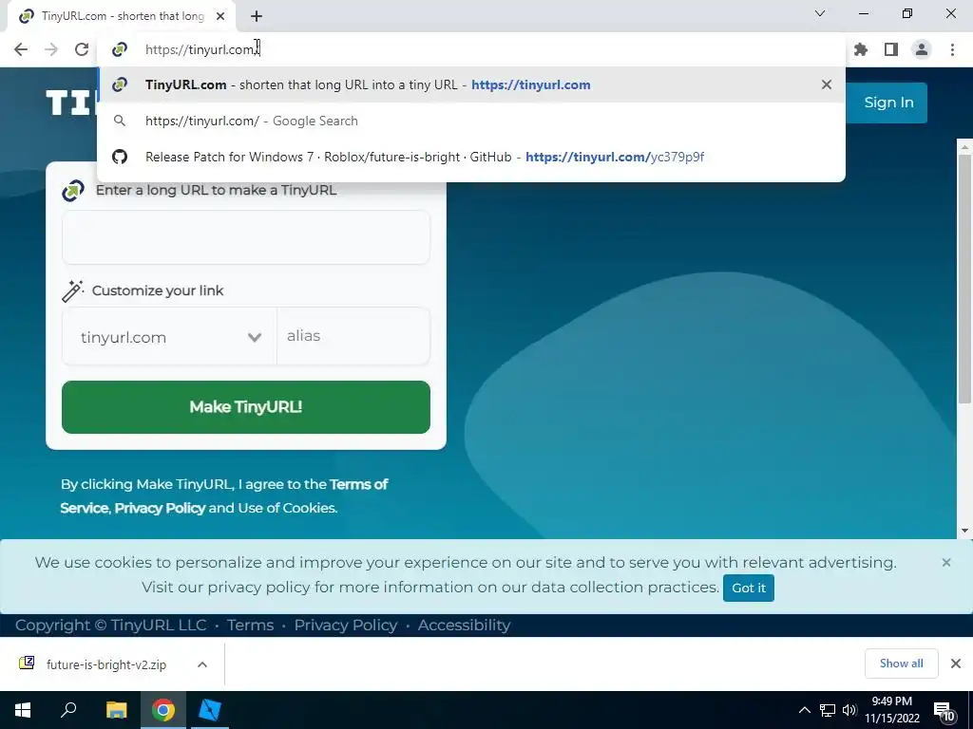Remove the TinyURL.com suggestion with X
Image resolution: width=973 pixels, height=729 pixels.
[x=827, y=84]
